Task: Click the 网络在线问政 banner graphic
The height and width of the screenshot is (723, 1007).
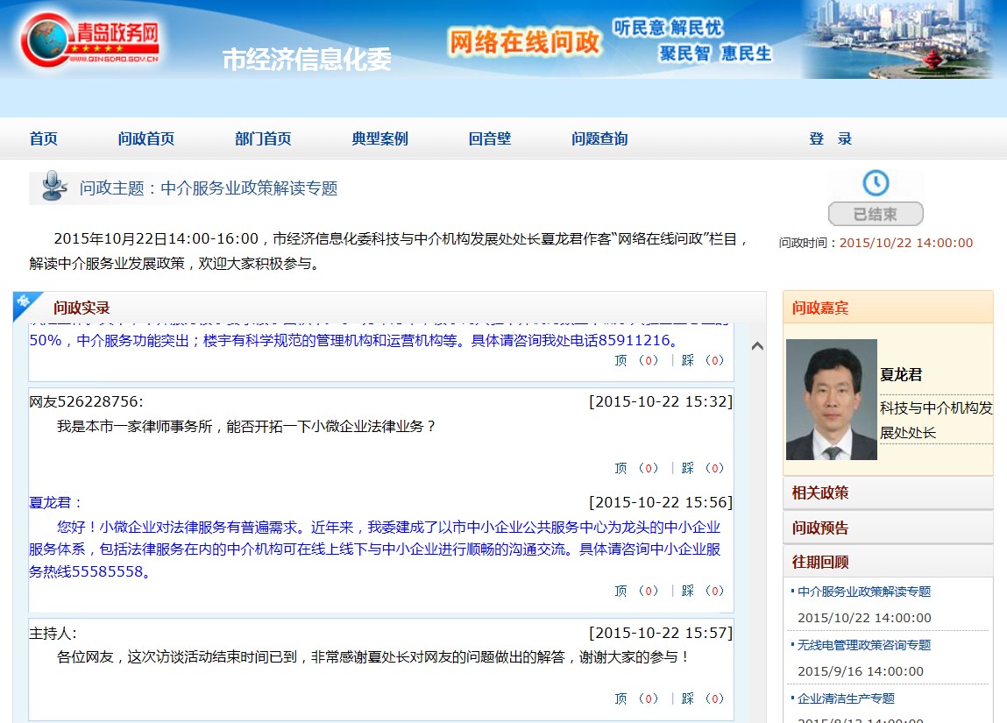Action: [x=525, y=41]
